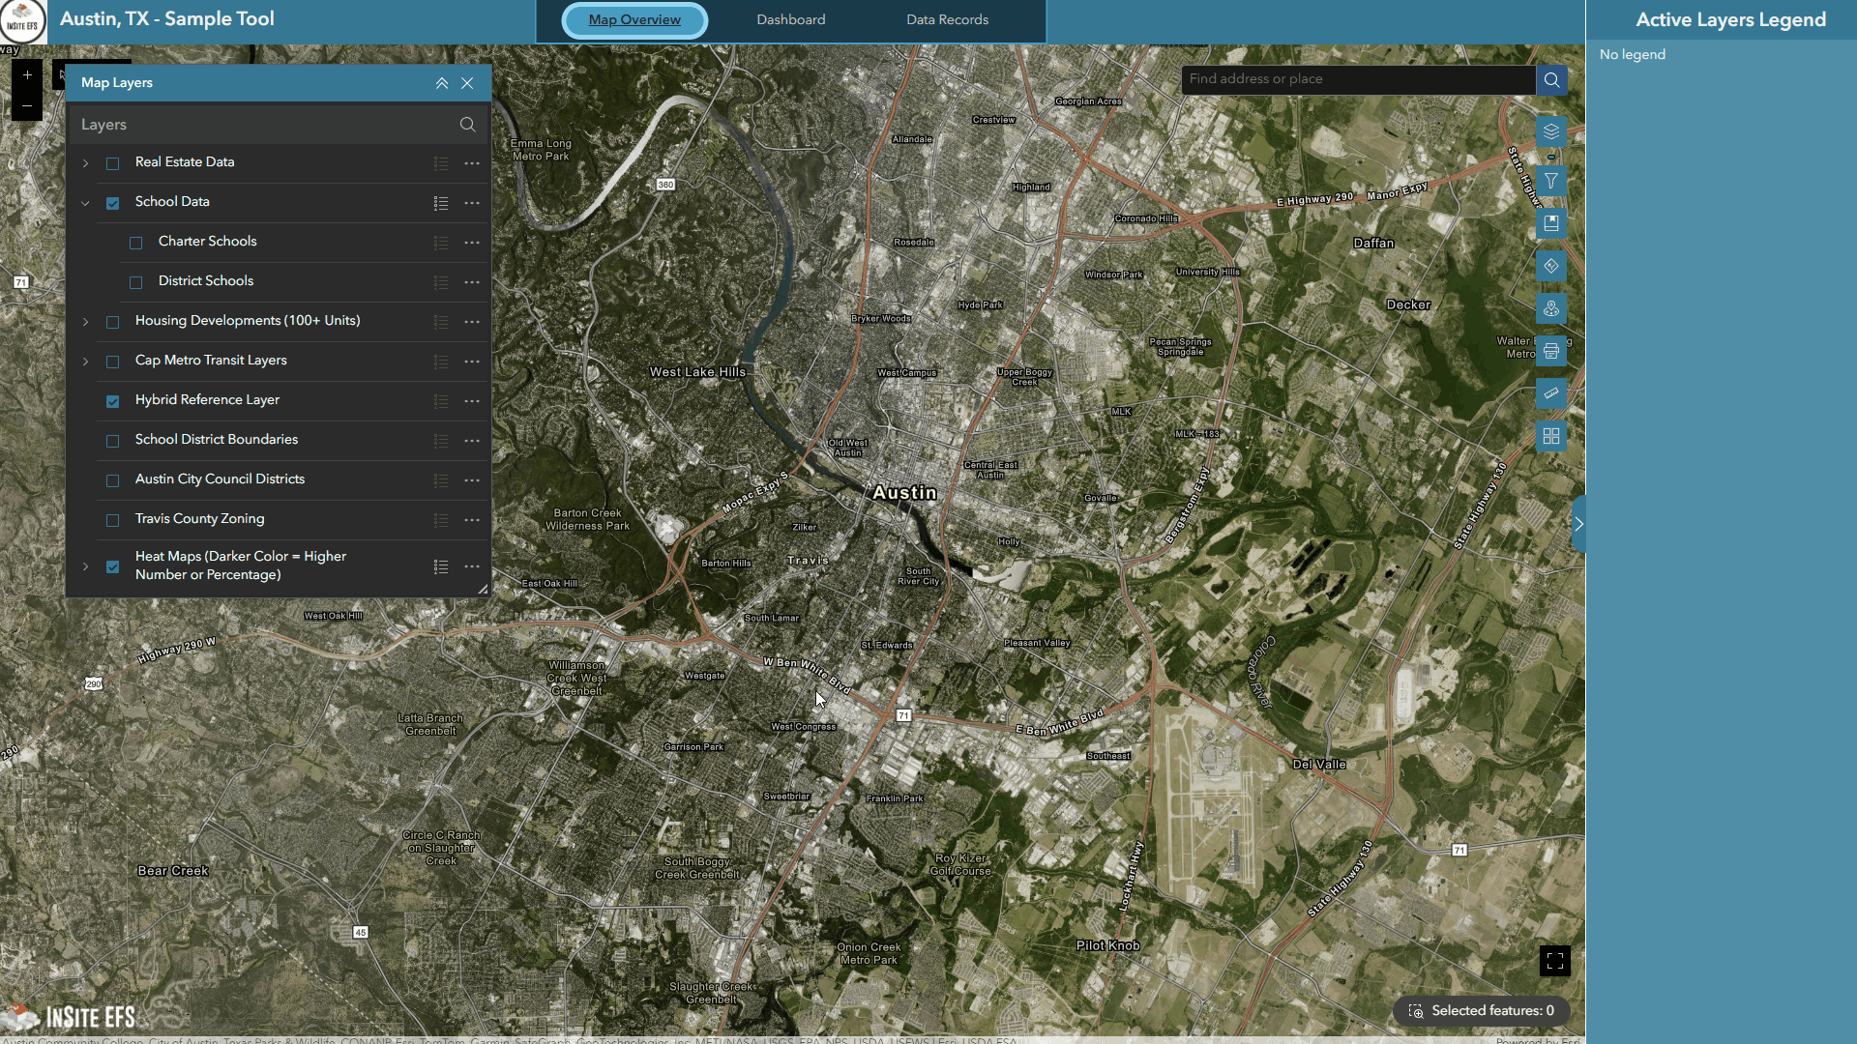
Task: Expand Cap Metro Transit Layers group
Action: coord(85,362)
